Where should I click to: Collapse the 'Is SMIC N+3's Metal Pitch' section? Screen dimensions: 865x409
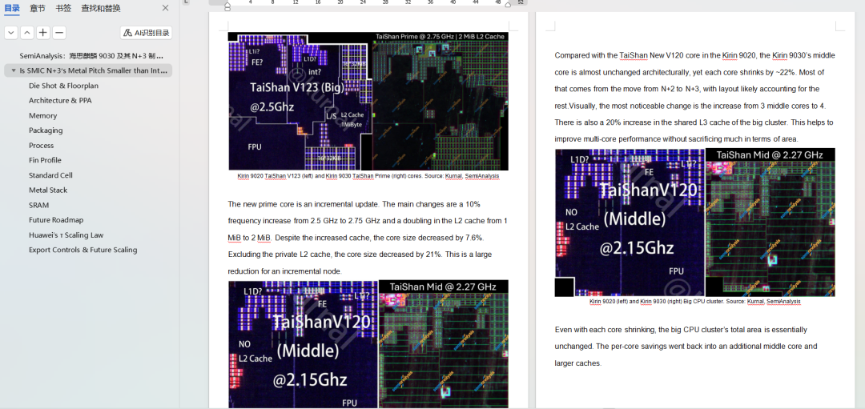coord(14,71)
